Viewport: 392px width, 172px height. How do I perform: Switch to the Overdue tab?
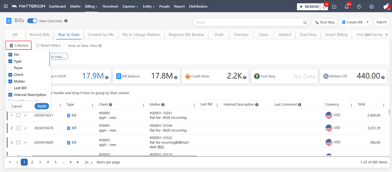[241, 35]
